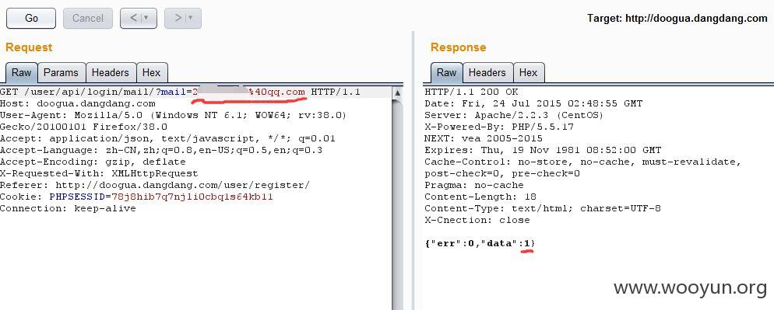The height and width of the screenshot is (310, 774).
Task: Click the Date: Fri, 24 Jul 2015 line
Action: (x=533, y=103)
